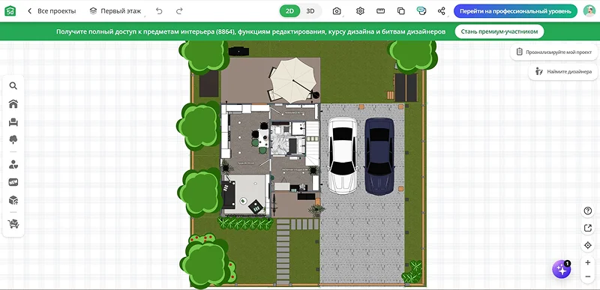Image resolution: width=600 pixels, height=290 pixels.
Task: Open the AI sparkle assistant button
Action: (x=561, y=270)
